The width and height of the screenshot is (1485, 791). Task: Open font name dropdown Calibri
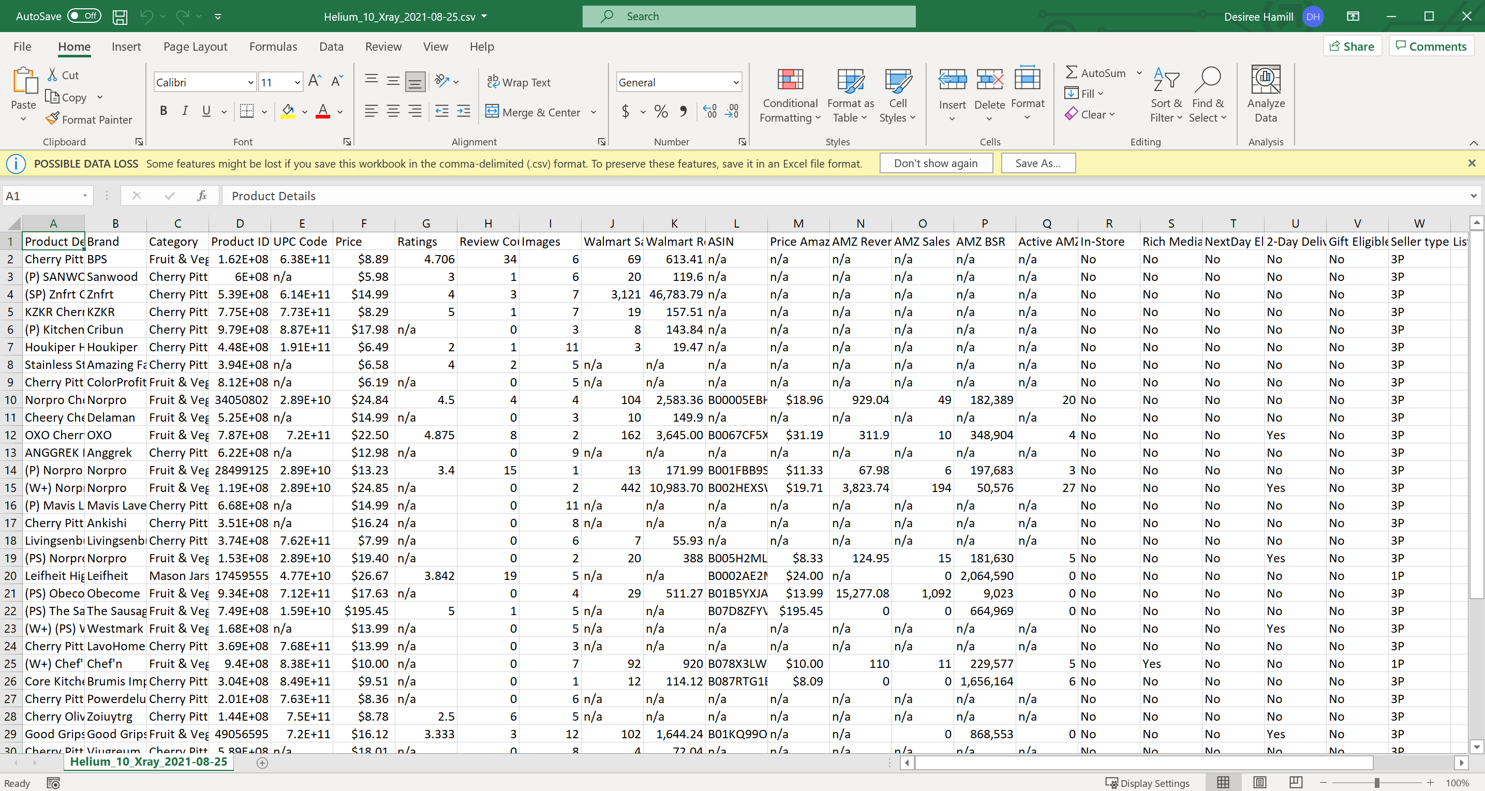(251, 82)
